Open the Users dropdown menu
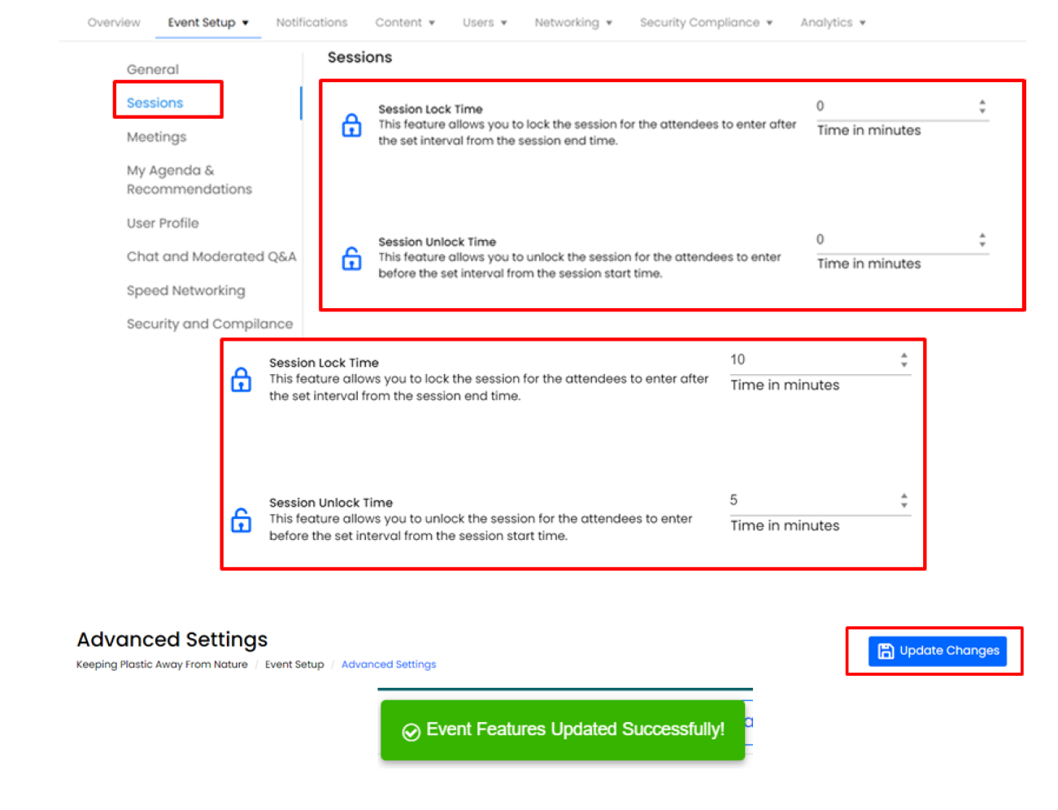Viewport: 1058px width, 810px height. [x=485, y=23]
